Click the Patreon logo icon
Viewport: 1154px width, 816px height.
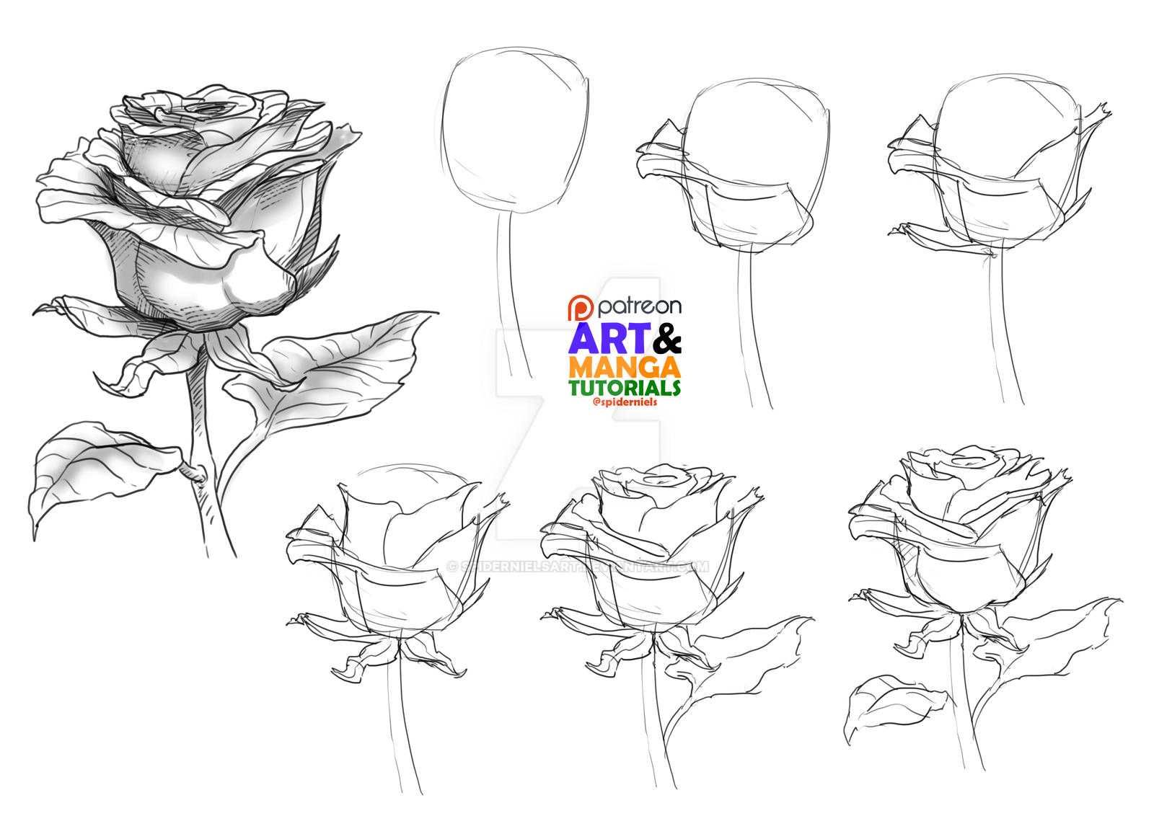coord(580,308)
